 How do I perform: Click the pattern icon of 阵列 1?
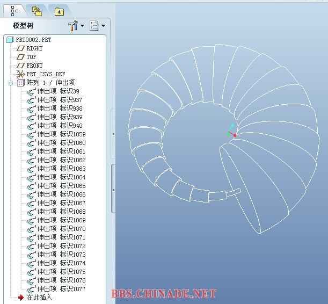[x=21, y=83]
